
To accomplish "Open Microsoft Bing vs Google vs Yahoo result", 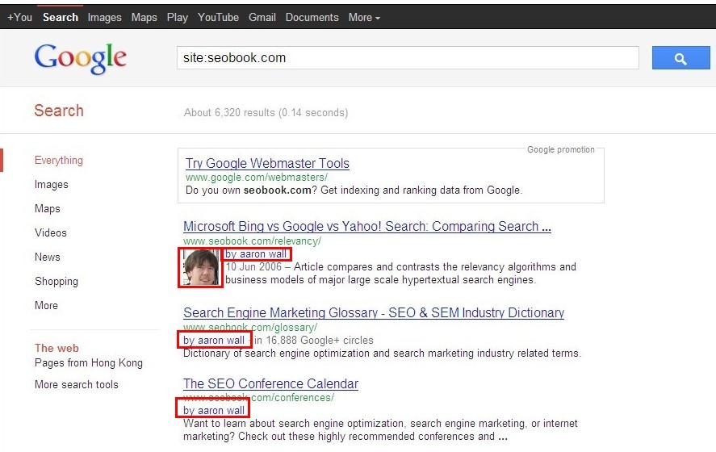I will coord(367,227).
